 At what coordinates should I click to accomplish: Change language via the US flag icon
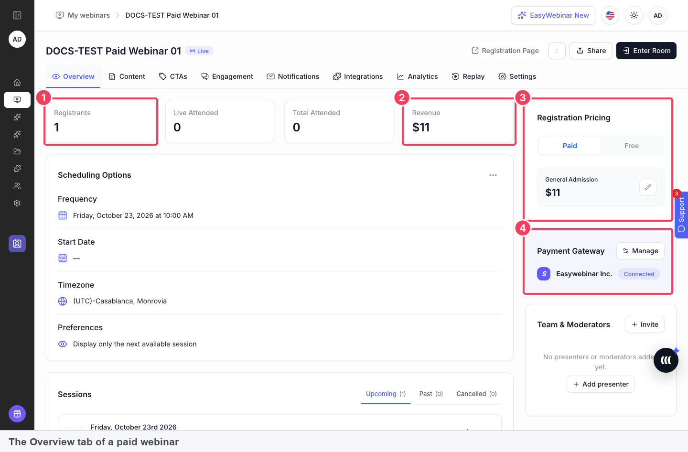click(610, 15)
